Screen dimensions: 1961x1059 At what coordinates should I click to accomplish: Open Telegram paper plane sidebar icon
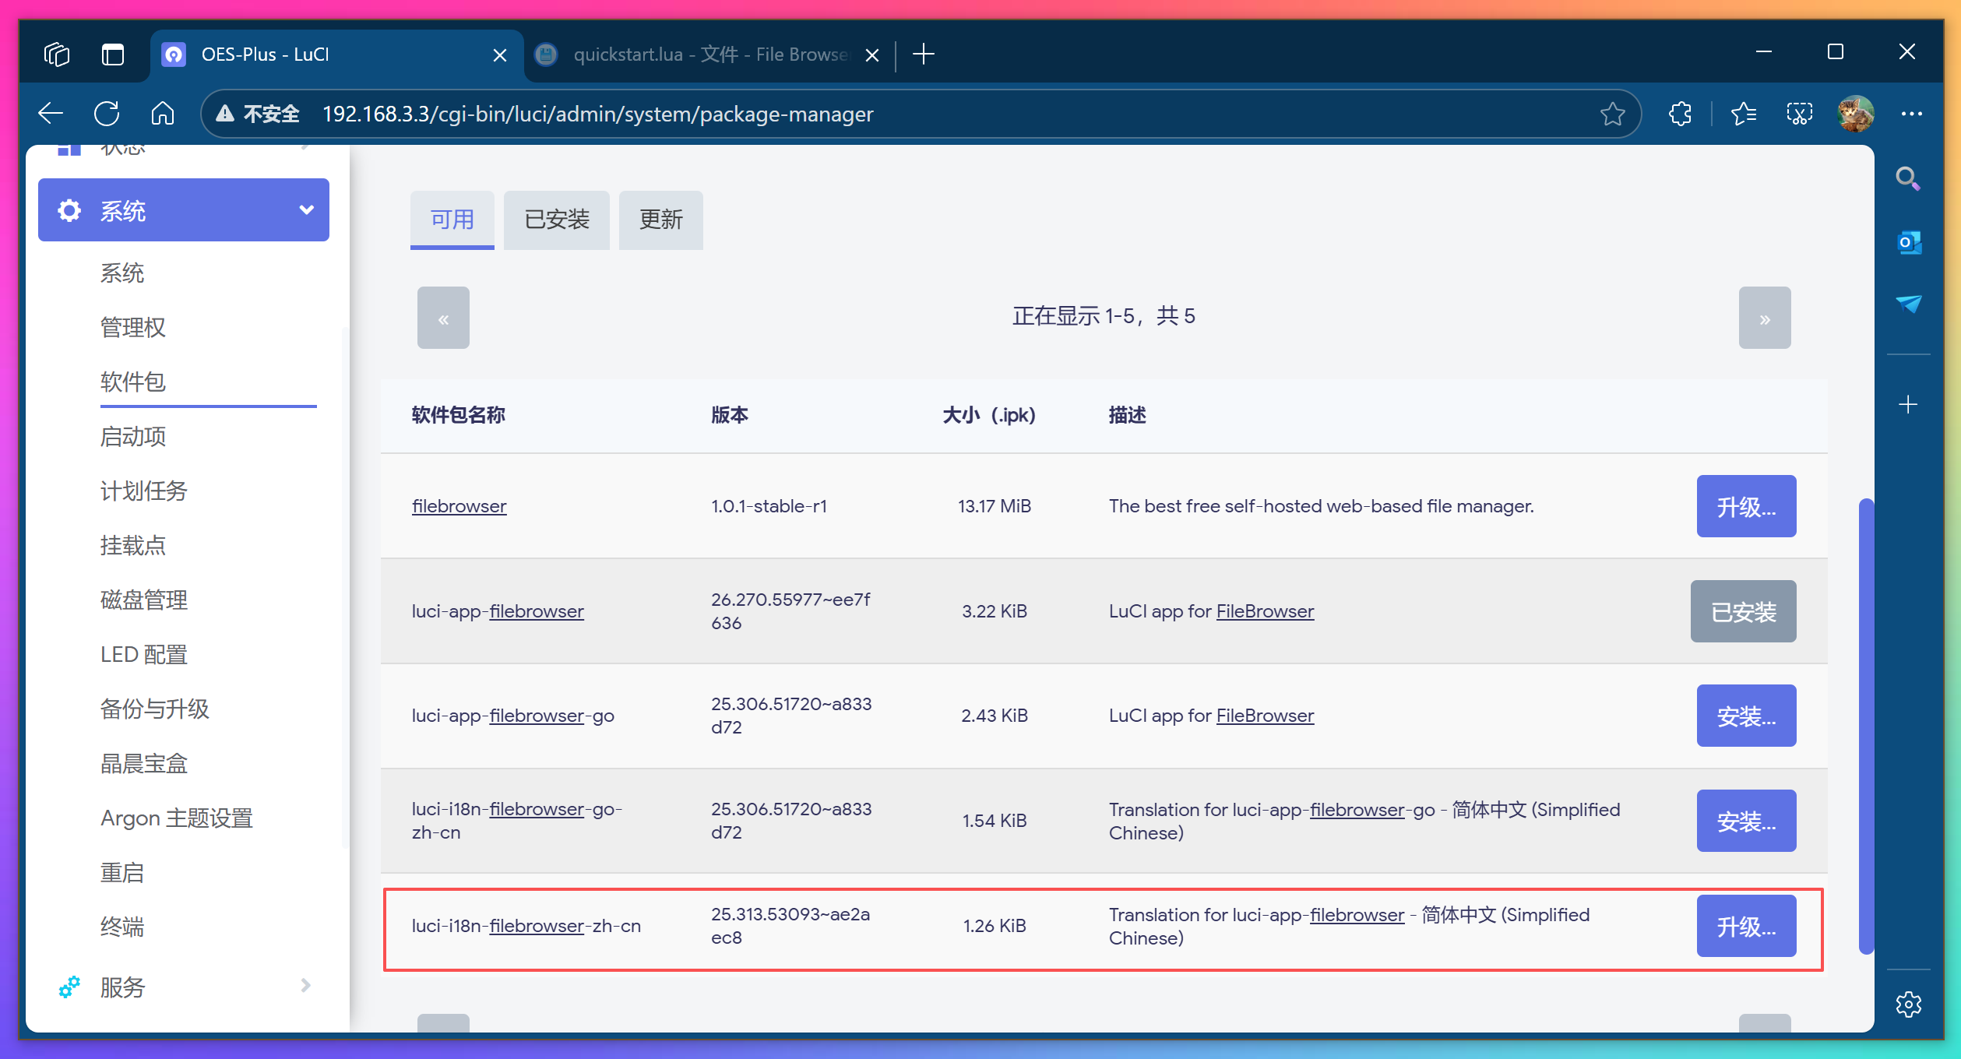point(1908,304)
